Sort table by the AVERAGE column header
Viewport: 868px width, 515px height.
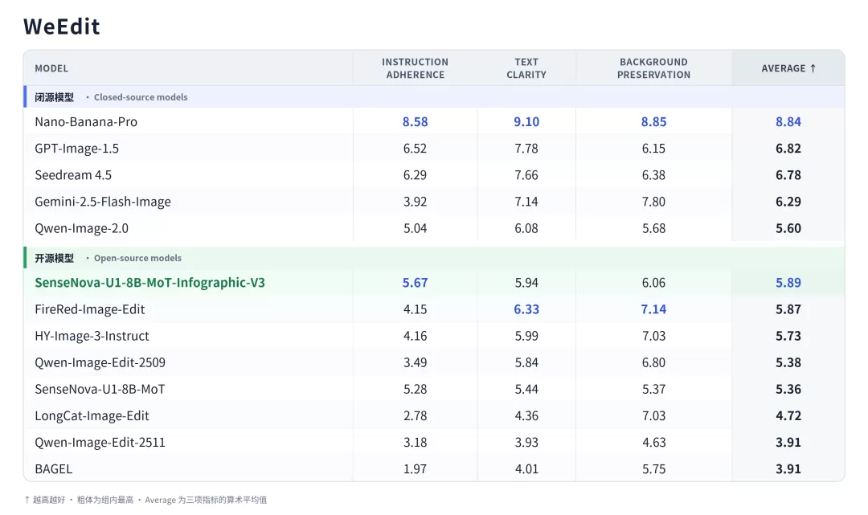click(x=788, y=68)
